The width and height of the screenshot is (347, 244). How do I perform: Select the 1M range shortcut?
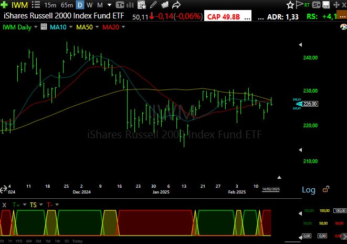pyautogui.click(x=48, y=241)
